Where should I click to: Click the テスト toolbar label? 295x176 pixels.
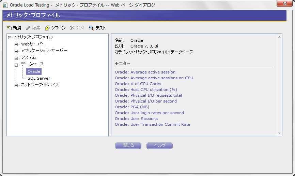100,28
